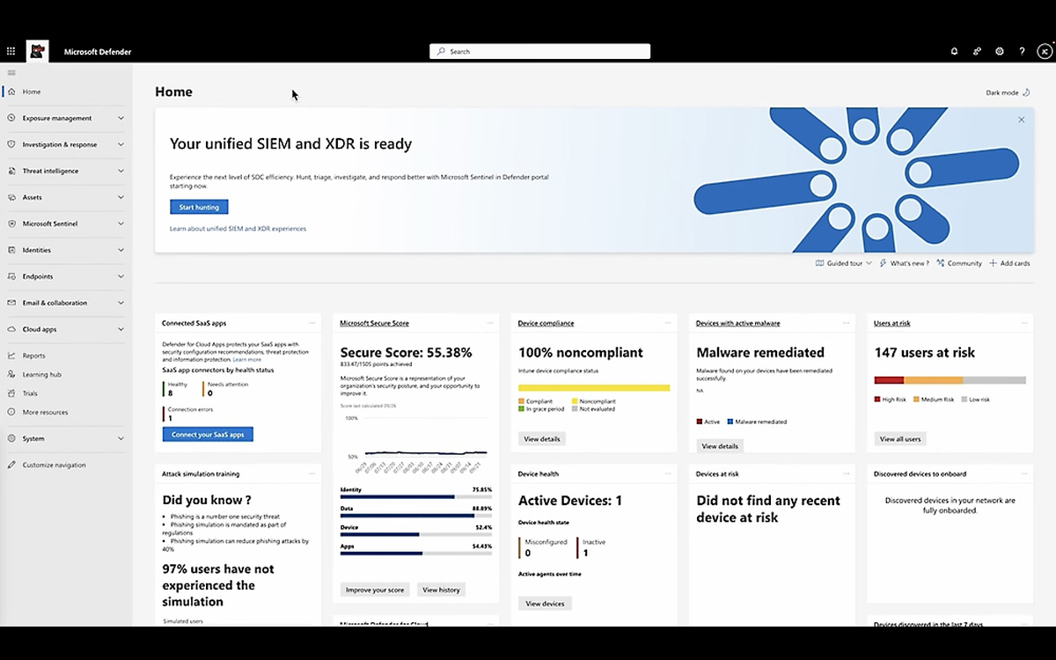
Task: Click the Home icon in sidebar
Action: click(x=11, y=92)
